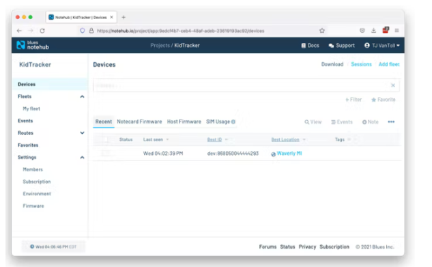Switch to the SIM Usage tab
Screen dimensions: 432x267
[x=218, y=122]
